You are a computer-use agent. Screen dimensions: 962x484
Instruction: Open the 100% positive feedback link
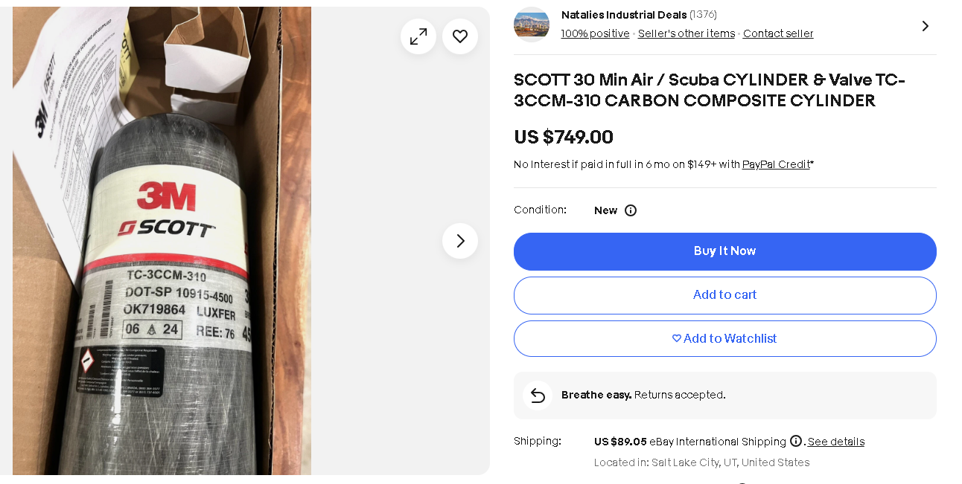coord(595,33)
